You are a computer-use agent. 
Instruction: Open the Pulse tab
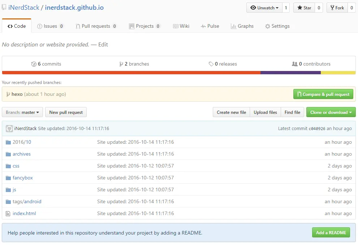coord(210,26)
